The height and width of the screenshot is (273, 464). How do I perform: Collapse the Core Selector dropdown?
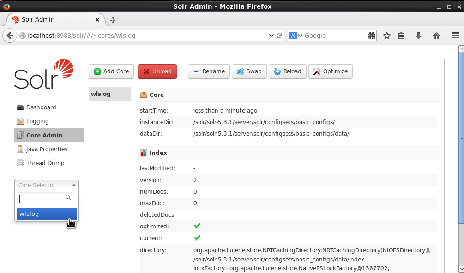[x=47, y=185]
